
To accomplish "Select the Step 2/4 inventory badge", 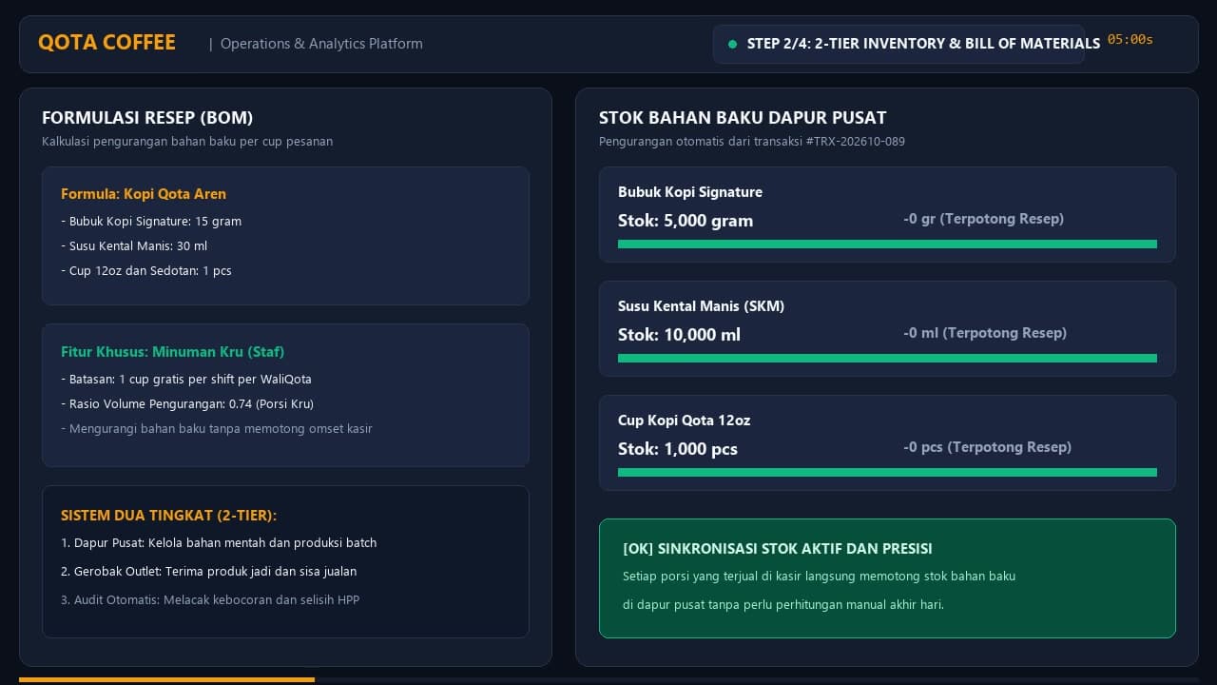I will tap(898, 44).
